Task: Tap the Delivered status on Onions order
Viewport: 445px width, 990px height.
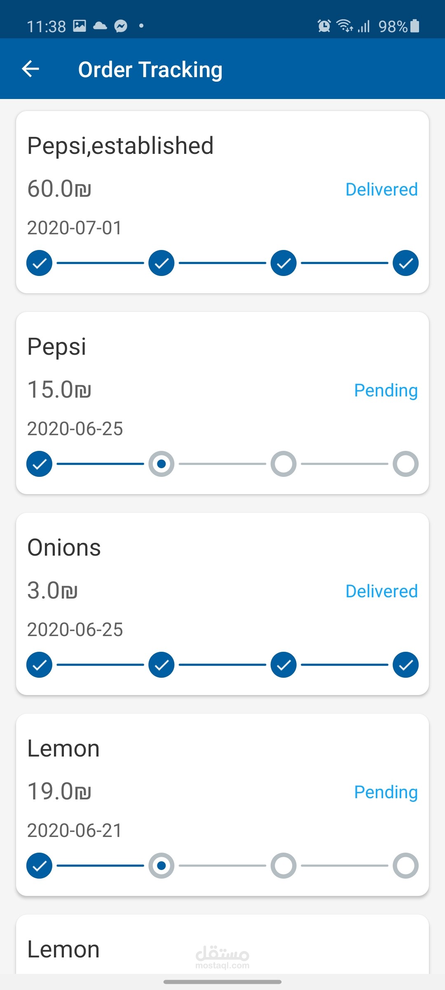Action: pyautogui.click(x=382, y=591)
